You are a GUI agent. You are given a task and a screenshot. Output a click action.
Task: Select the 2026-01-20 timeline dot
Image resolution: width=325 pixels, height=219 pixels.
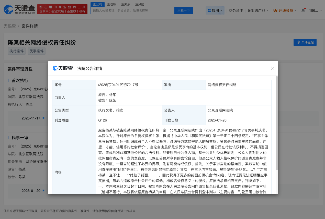(x=43, y=190)
